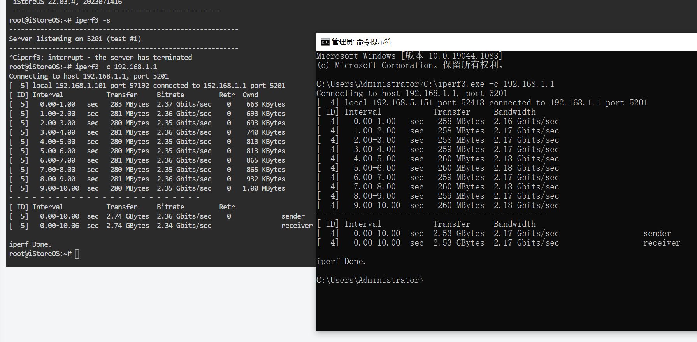Click the C:\iperf3.exe -c 192.168.1.1 command
Image resolution: width=697 pixels, height=342 pixels.
488,84
